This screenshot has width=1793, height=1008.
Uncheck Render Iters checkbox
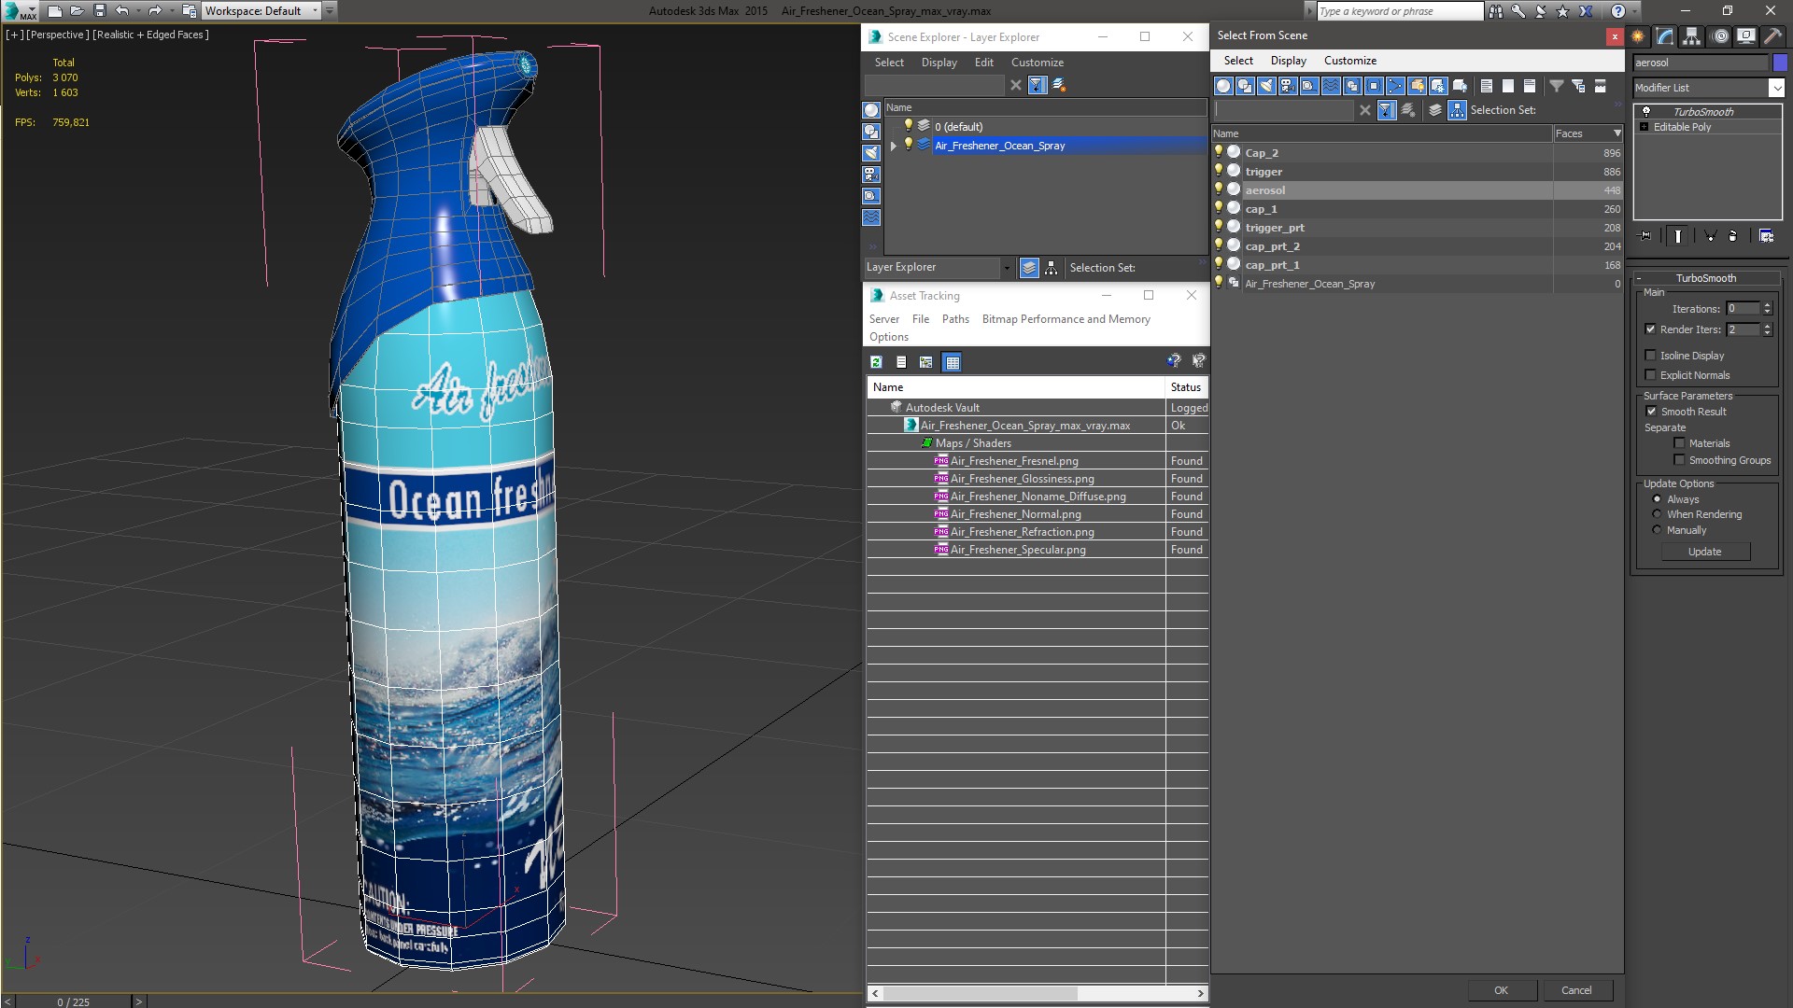pos(1650,329)
